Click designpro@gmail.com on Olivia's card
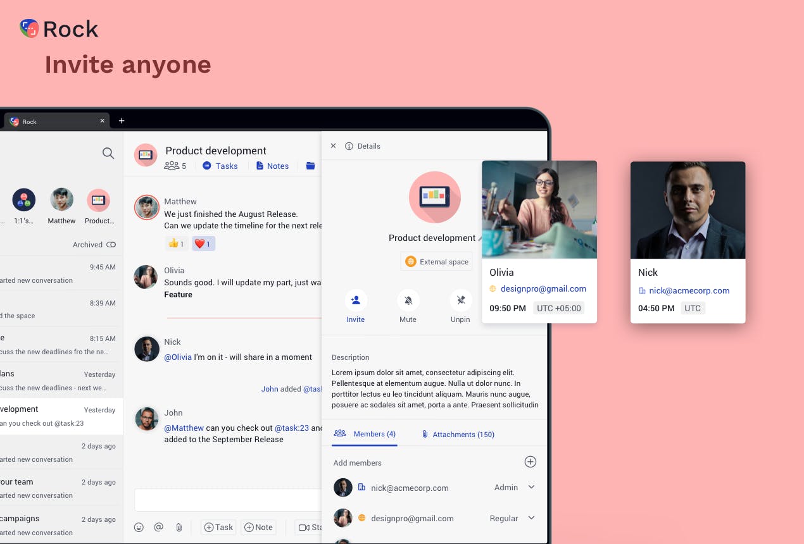The image size is (804, 544). coord(543,288)
